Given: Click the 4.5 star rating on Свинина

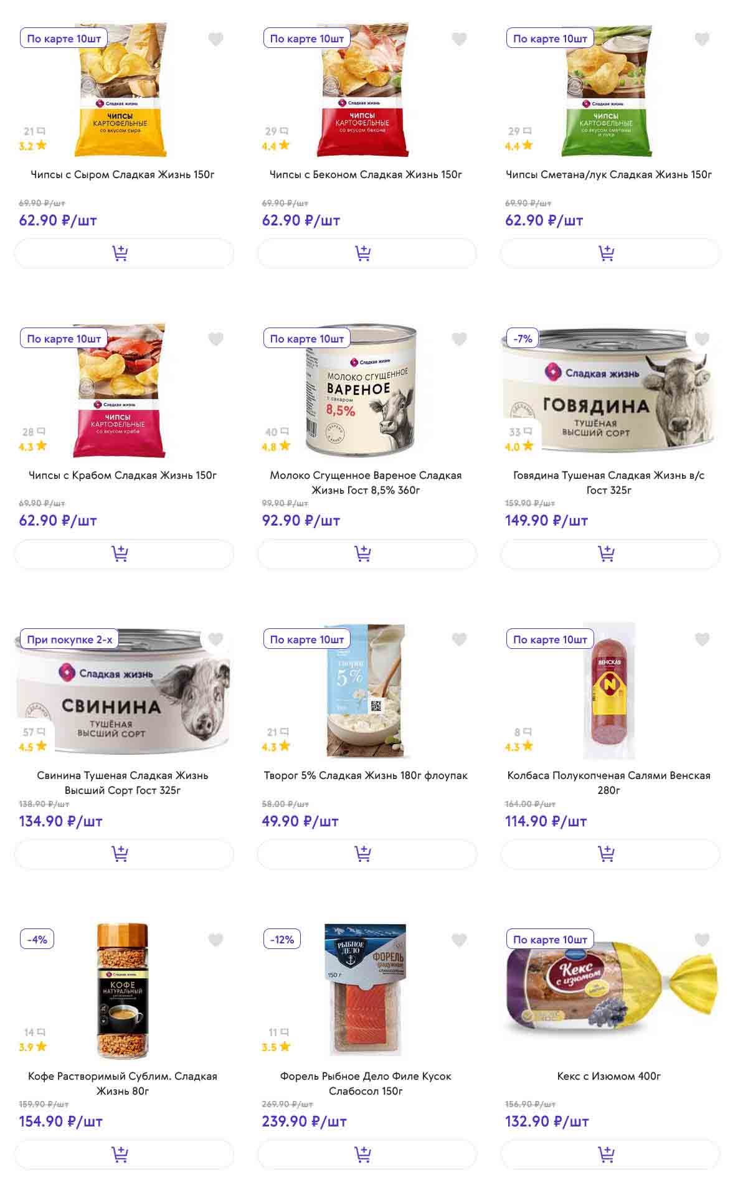Looking at the screenshot, I should tap(33, 747).
